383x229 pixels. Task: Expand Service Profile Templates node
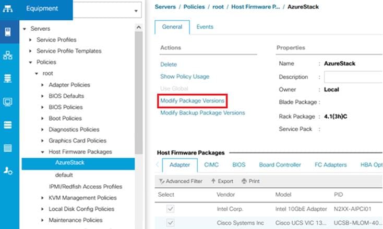(x=30, y=51)
